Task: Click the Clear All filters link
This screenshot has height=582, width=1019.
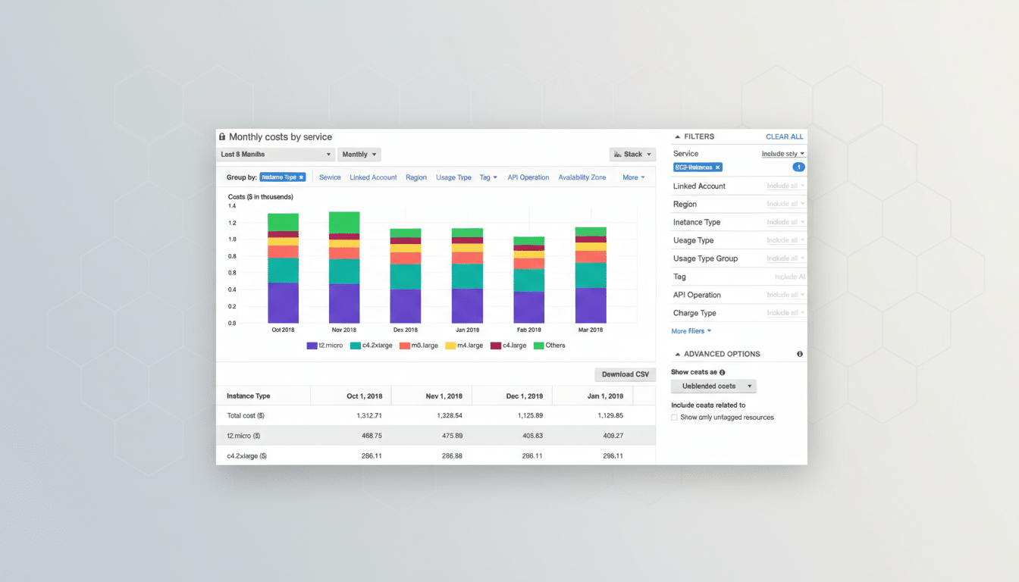Action: [x=784, y=137]
